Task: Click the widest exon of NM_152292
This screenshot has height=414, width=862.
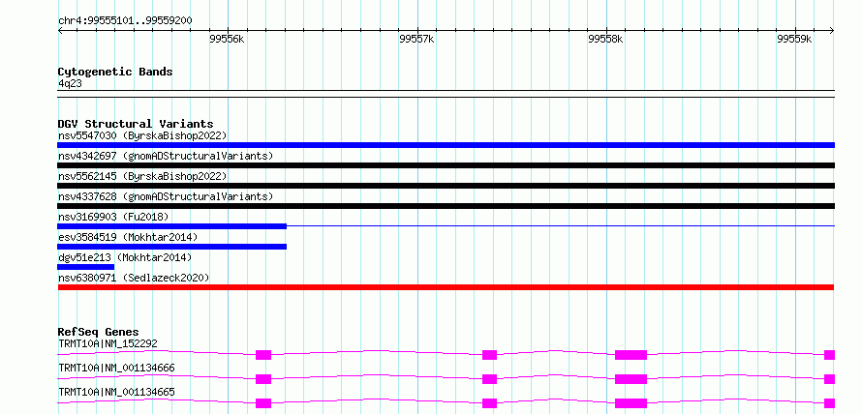Action: (x=631, y=355)
